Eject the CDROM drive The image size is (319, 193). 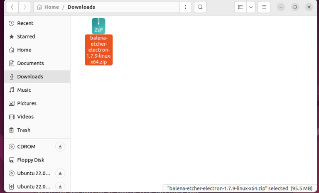tap(60, 147)
